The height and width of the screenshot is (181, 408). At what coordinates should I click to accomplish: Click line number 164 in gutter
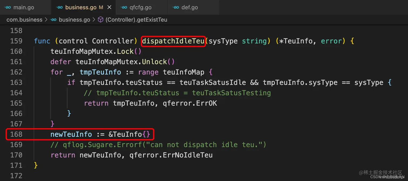[x=16, y=93]
